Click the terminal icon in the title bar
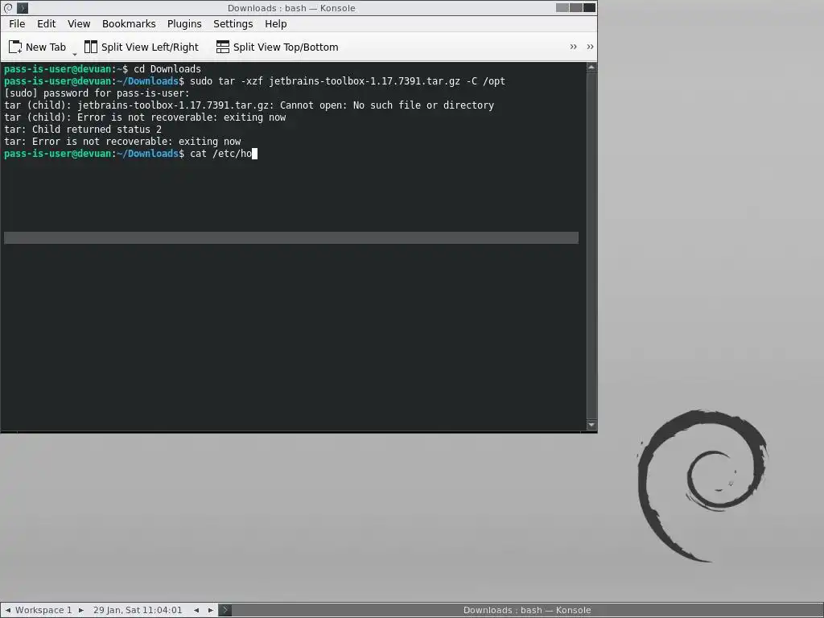 pyautogui.click(x=23, y=8)
